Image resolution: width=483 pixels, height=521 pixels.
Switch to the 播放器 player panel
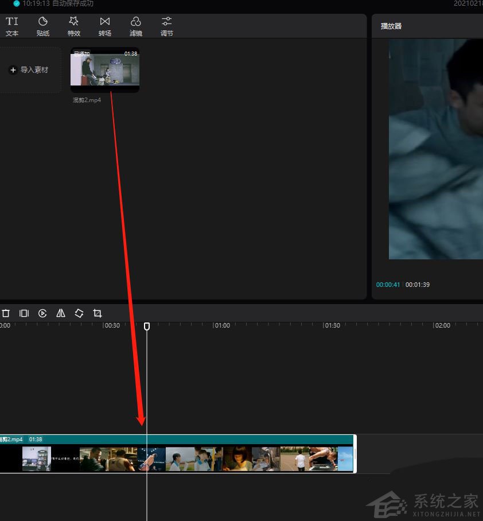(391, 25)
